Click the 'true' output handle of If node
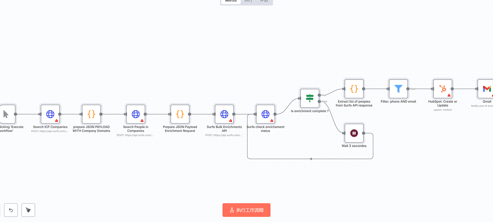493x222 pixels. 319,95
